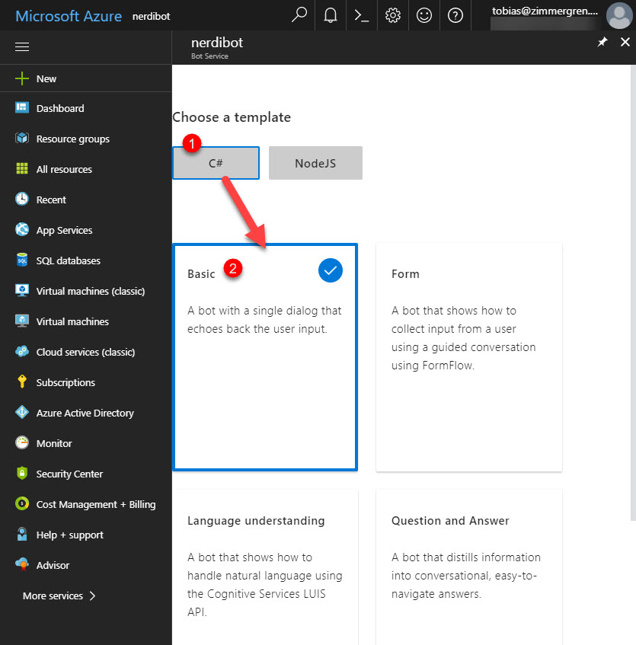Image resolution: width=636 pixels, height=645 pixels.
Task: Click 'the Cognitive Services LUIS' text
Action: pyautogui.click(x=256, y=594)
